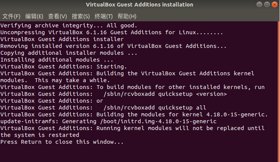Viewport: 280px width, 162px height.
Task: Minimize the Guest Additions installation window
Action: 259,5
